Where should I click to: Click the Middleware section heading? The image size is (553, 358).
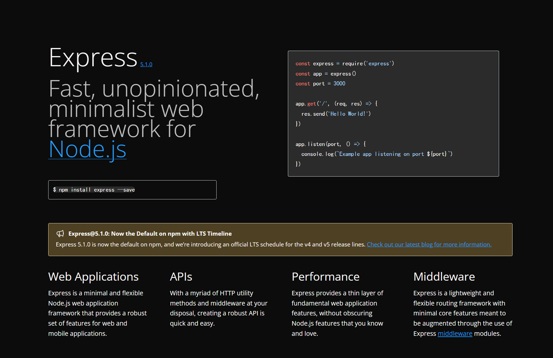click(x=444, y=276)
